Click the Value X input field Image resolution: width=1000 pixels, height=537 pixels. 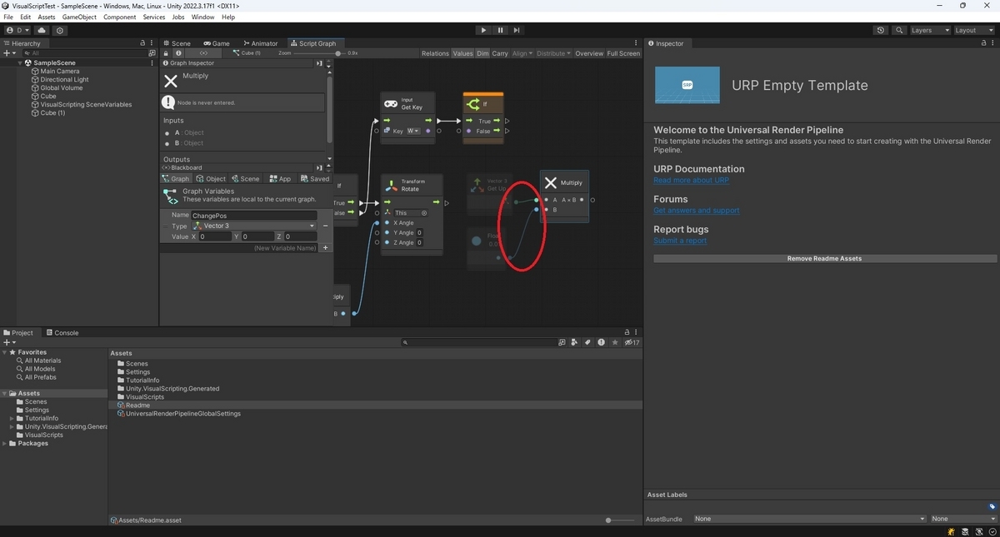tap(215, 236)
